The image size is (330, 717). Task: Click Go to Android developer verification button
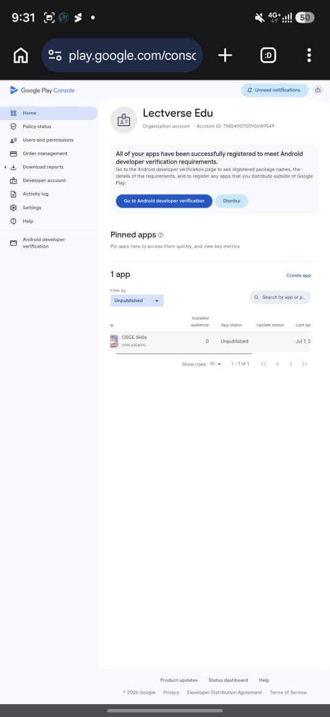[164, 201]
